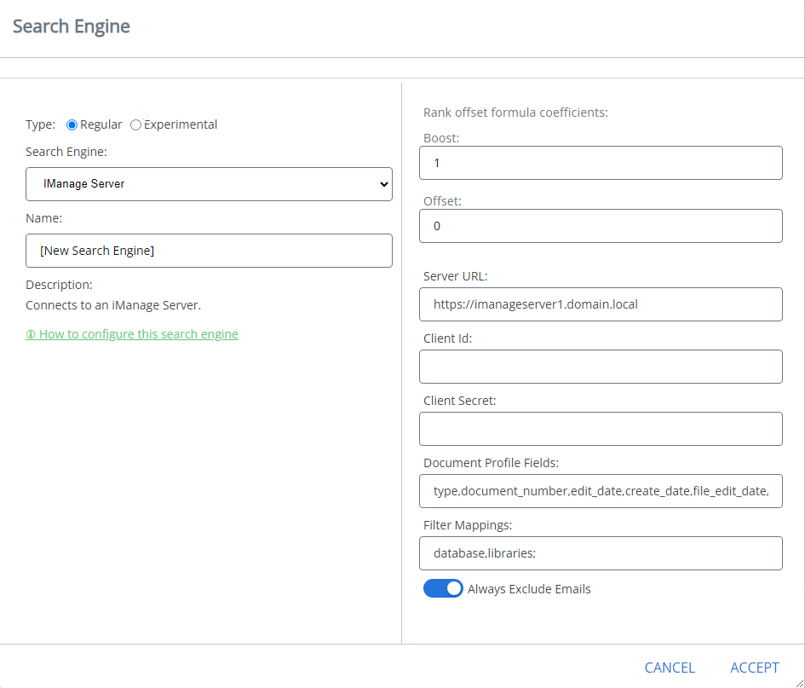Click the chevron arrow of Search Engine dropdown

[382, 184]
